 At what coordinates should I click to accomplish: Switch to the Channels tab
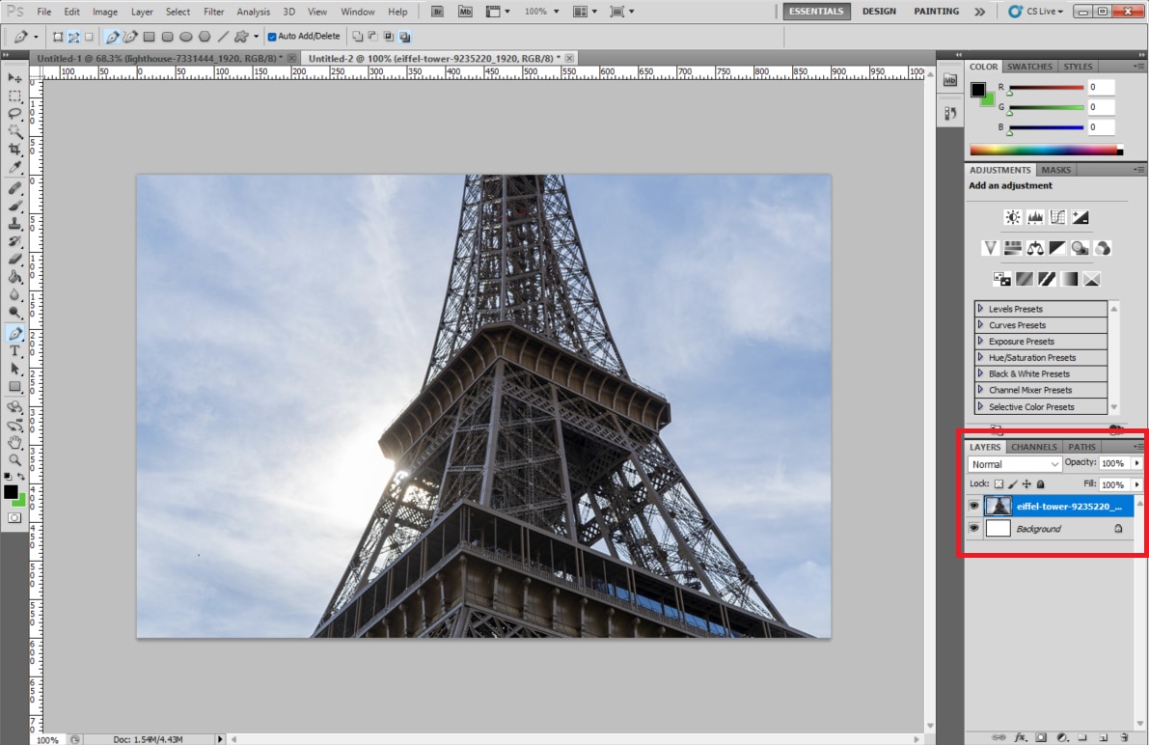[x=1034, y=447]
